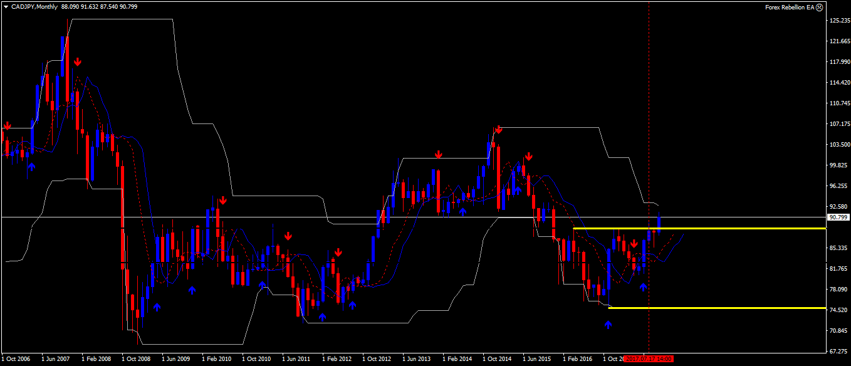Click the 85.335 price scale label
Image resolution: width=851 pixels, height=366 pixels.
pyautogui.click(x=838, y=248)
